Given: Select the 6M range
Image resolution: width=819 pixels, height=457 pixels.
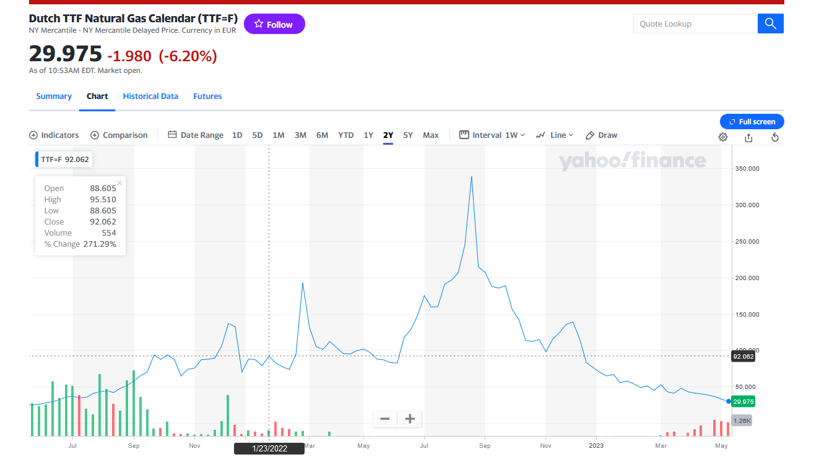Looking at the screenshot, I should tap(322, 135).
